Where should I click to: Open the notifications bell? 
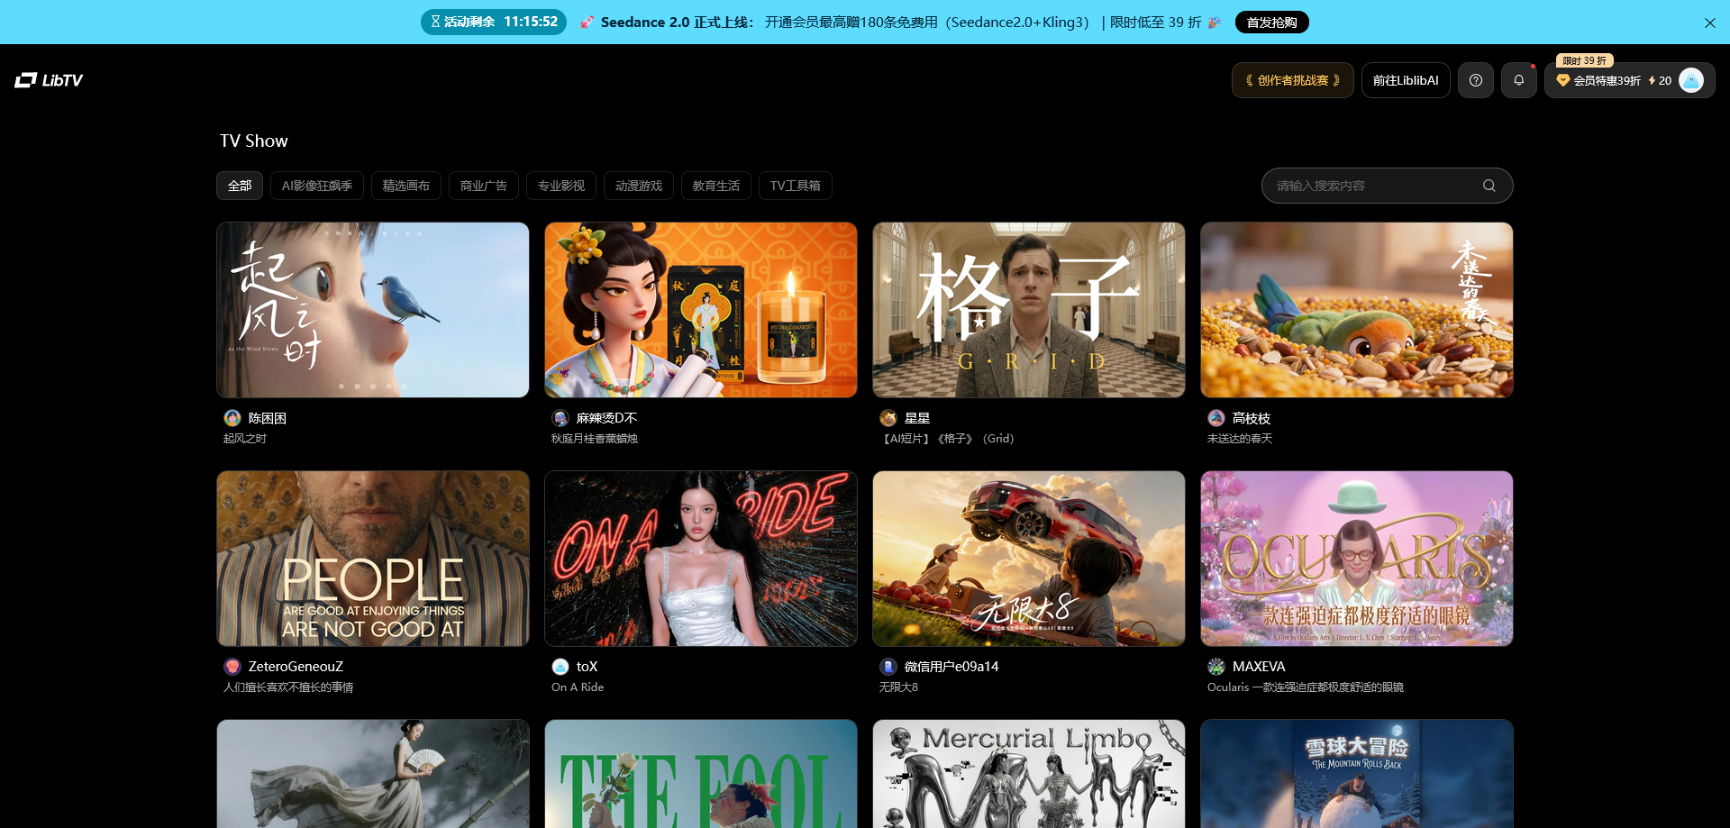[x=1518, y=80]
